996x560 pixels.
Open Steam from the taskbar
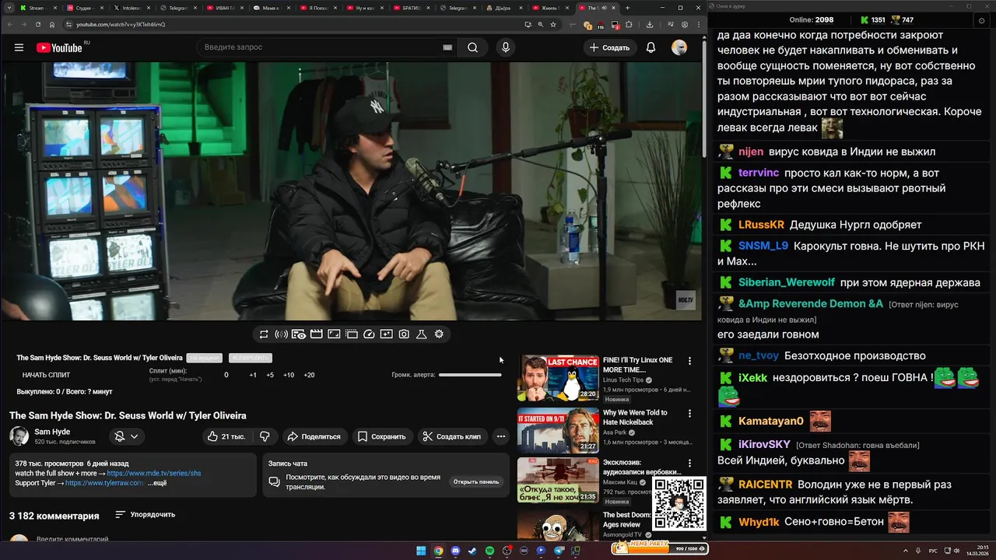point(472,551)
